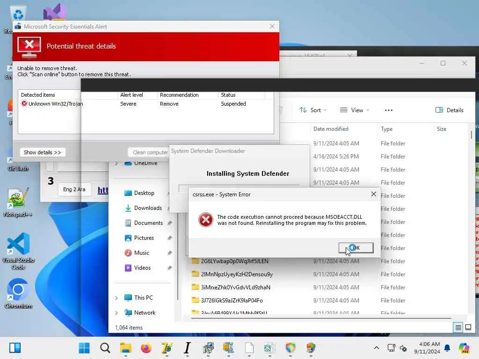
Task: Select folder 2G6LYwbap0p0WqJIrf5JLEN
Action: click(x=234, y=261)
